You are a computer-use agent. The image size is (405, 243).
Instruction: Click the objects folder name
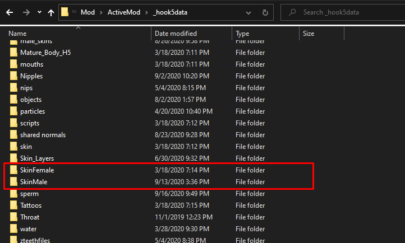tap(31, 100)
